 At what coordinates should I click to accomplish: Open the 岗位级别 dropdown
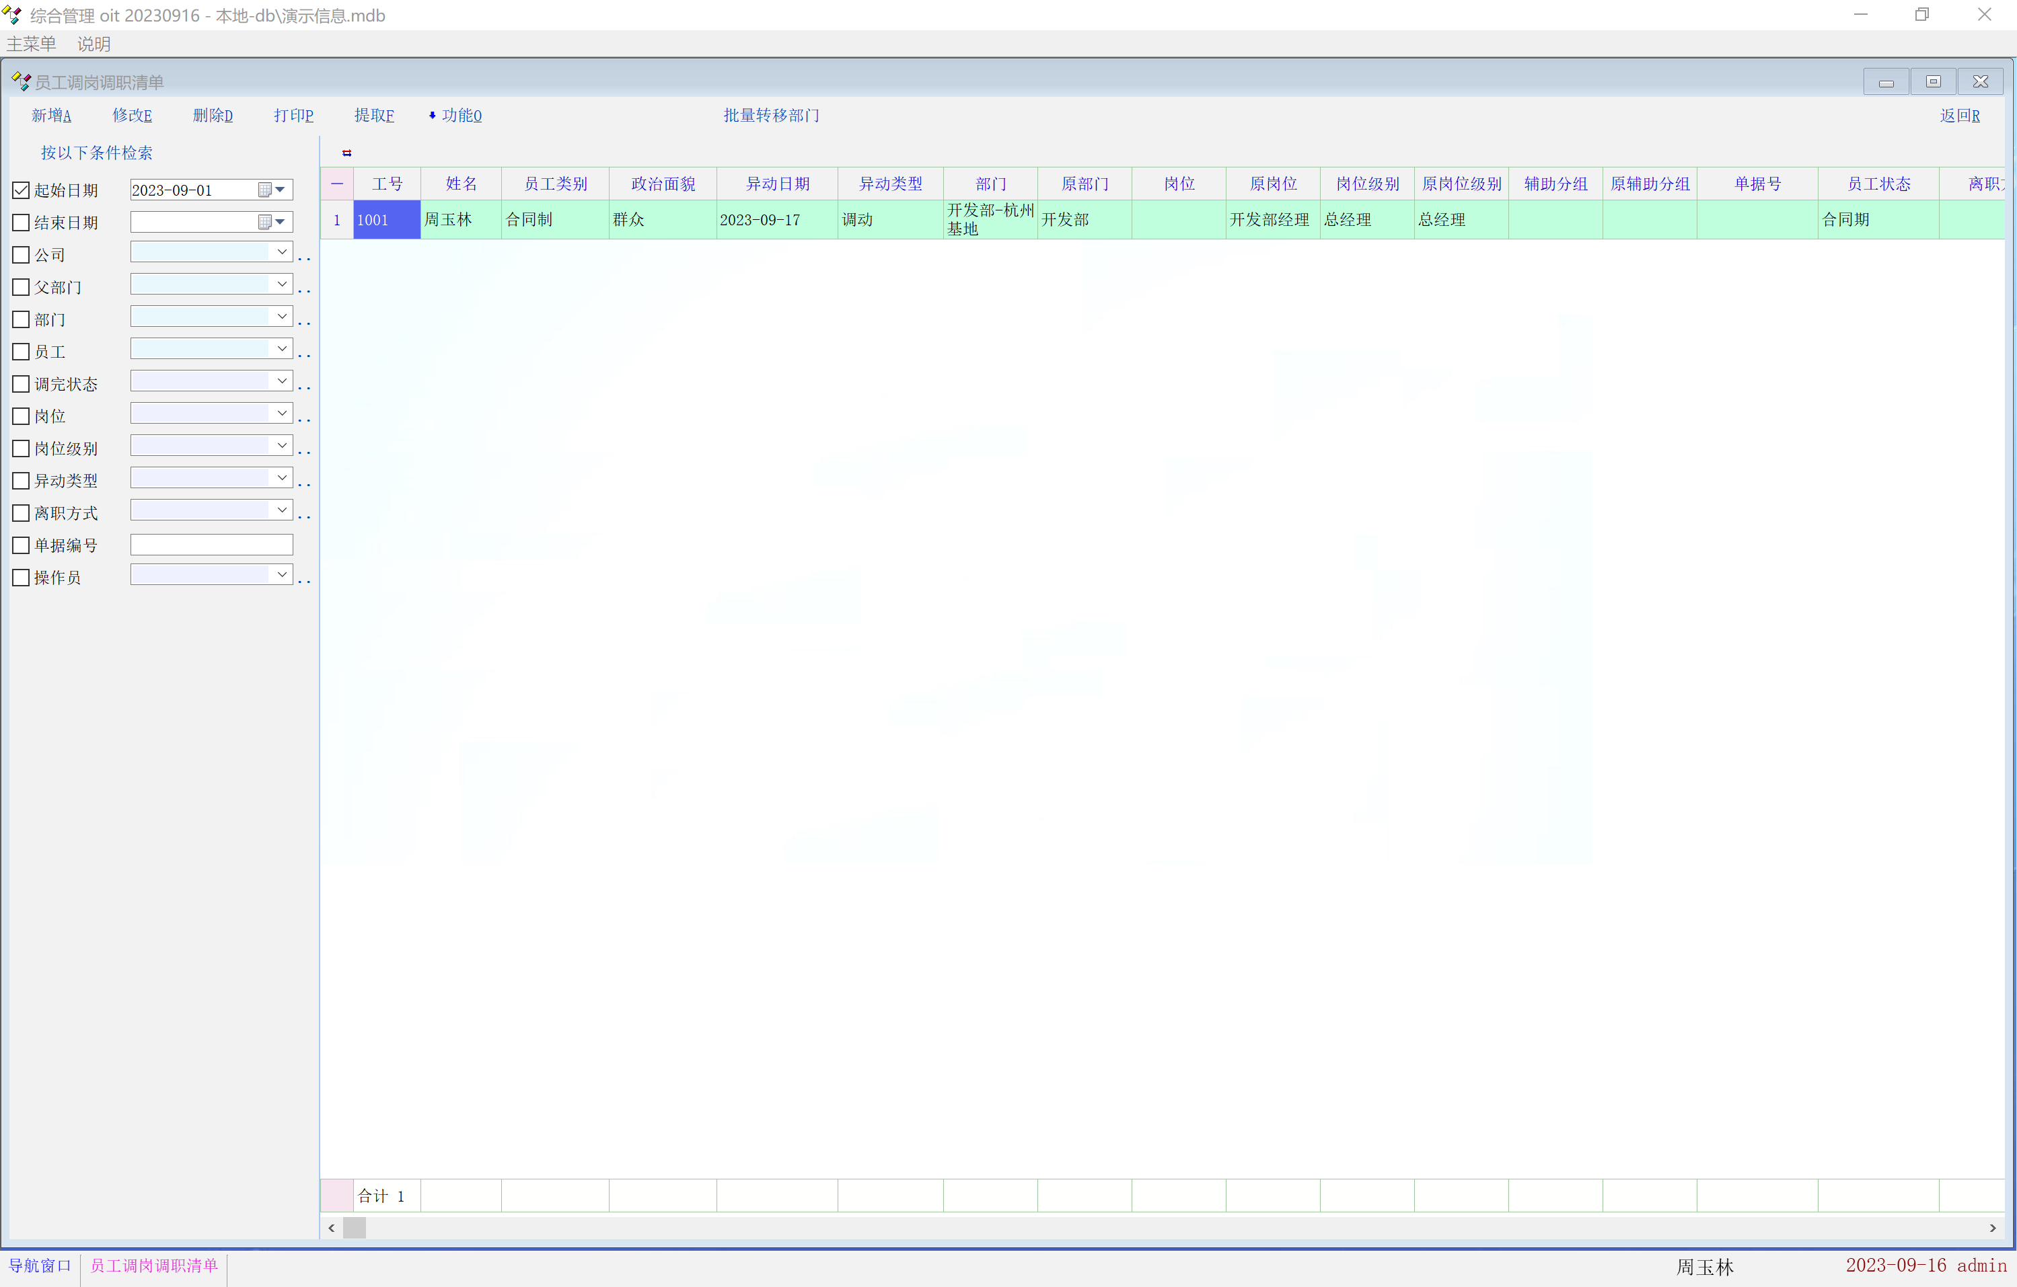pyautogui.click(x=281, y=445)
